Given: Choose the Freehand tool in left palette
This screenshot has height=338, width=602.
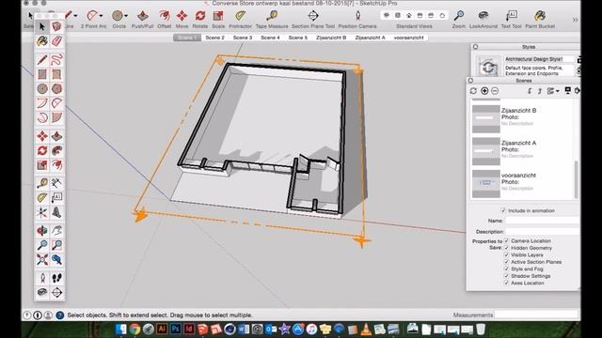Looking at the screenshot, I should 56,60.
